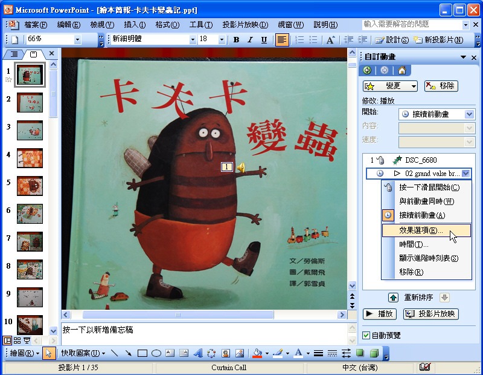Select slide 5 thumbnail
Viewport: 483px width, 375px height.
click(30, 186)
